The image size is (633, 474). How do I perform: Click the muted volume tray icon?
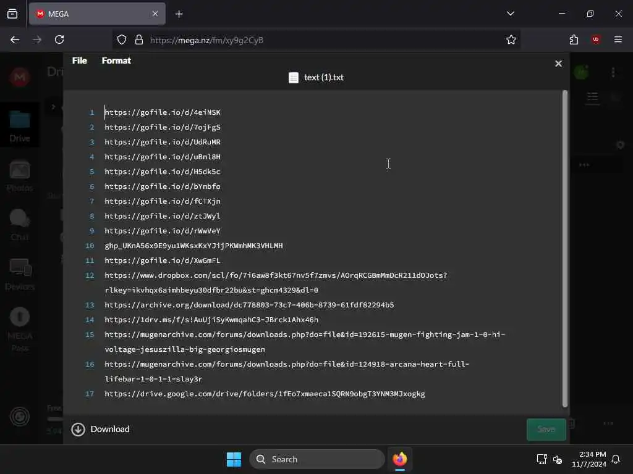pos(558,459)
